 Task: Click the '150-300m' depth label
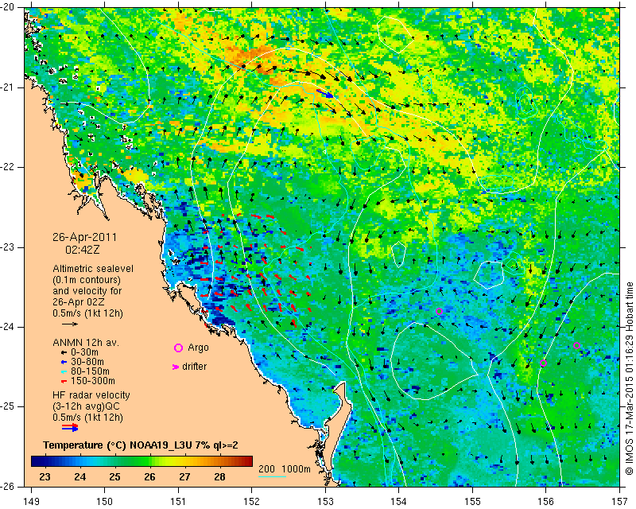[x=92, y=382]
